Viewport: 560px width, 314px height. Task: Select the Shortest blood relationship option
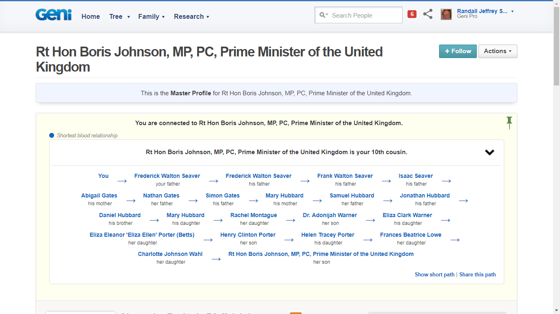coord(51,135)
